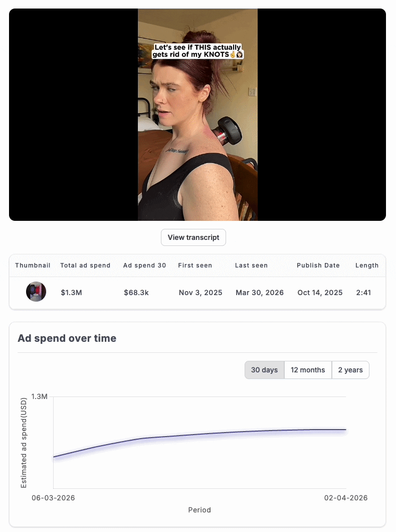Viewport: 396px width, 532px height.
Task: Click the 06-03-2026 start date axis label
Action: [53, 498]
